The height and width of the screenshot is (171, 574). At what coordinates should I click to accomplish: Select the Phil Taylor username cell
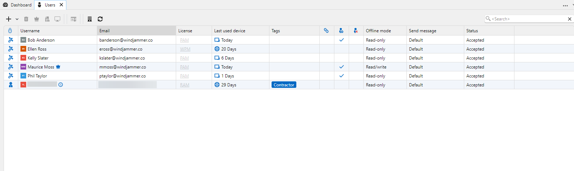(x=57, y=76)
